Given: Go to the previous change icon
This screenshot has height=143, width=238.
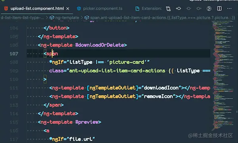Looking at the screenshot, I should 178,8.
